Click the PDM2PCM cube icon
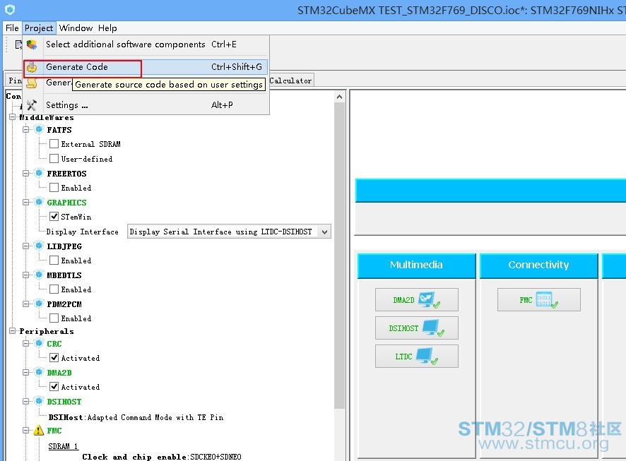 point(39,304)
